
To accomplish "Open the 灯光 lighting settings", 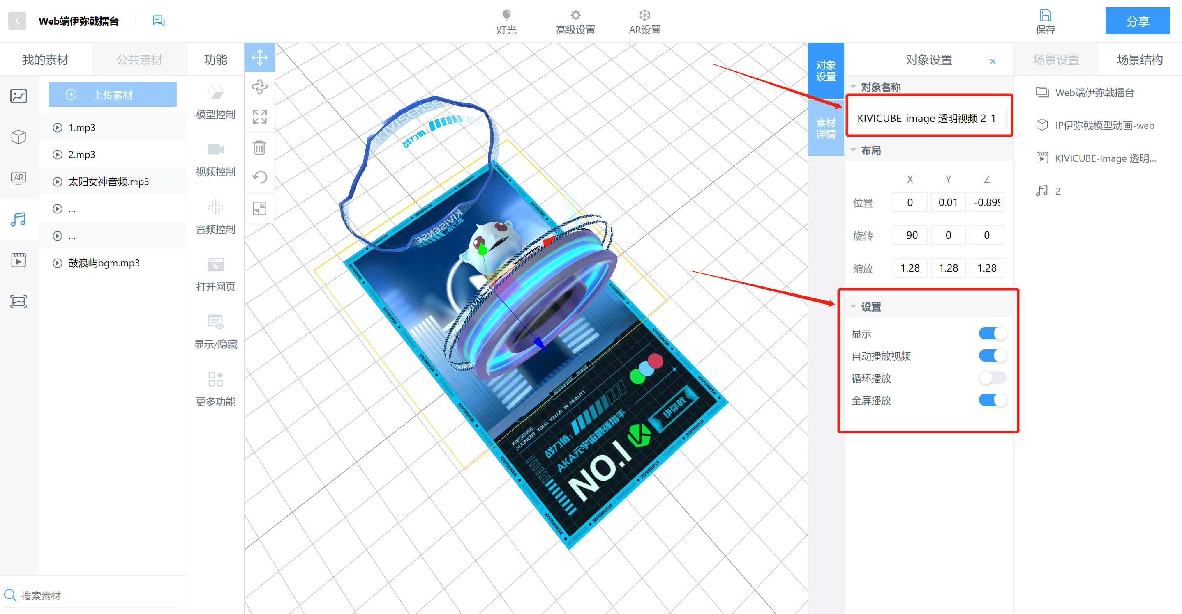I will click(506, 22).
